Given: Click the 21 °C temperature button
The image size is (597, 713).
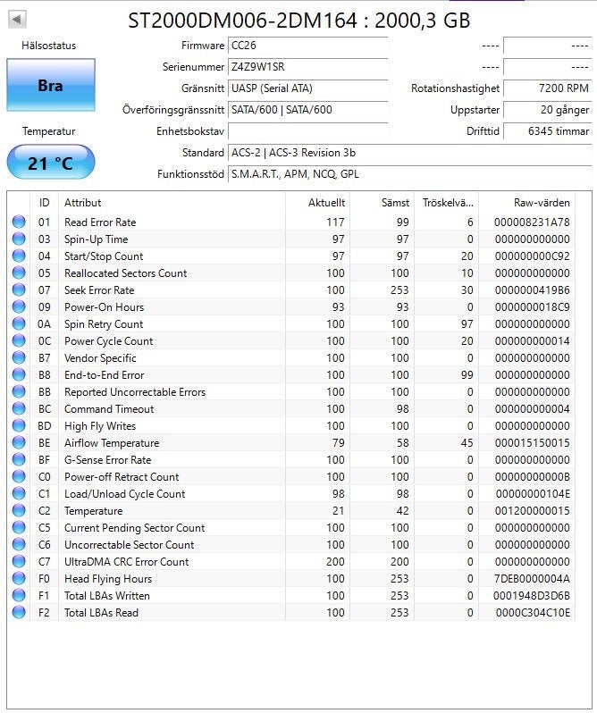Looking at the screenshot, I should 51,163.
